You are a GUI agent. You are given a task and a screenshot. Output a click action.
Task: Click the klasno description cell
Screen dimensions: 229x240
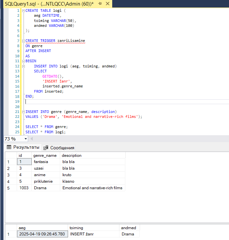click(x=93, y=181)
